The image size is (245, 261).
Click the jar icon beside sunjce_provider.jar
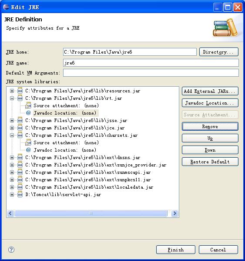20,165
